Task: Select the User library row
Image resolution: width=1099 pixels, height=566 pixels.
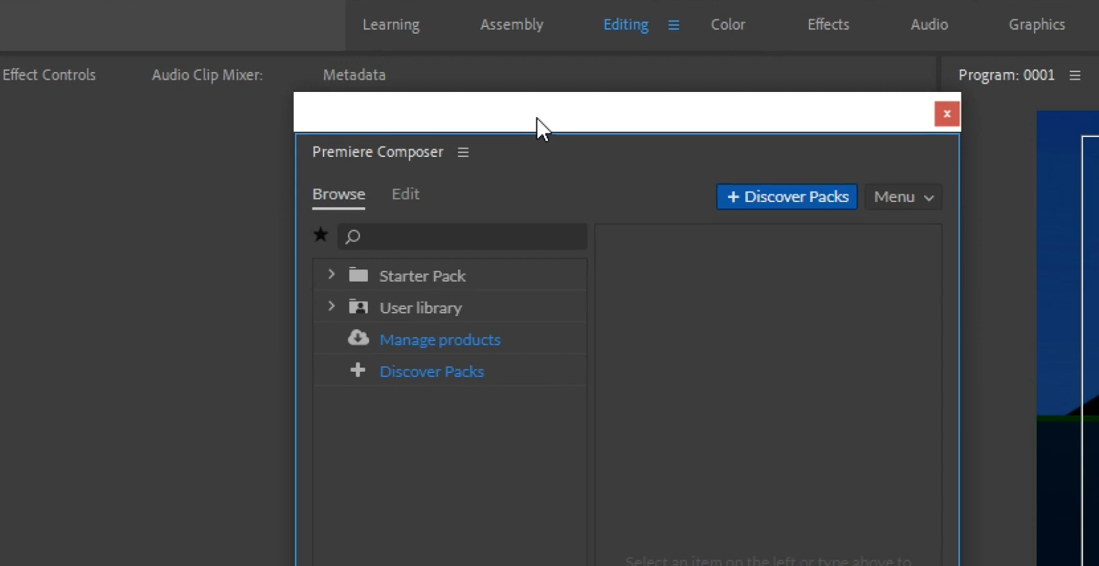Action: click(450, 307)
